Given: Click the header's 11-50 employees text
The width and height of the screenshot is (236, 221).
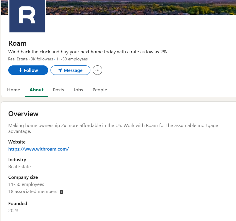Looking at the screenshot, I should tap(72, 59).
